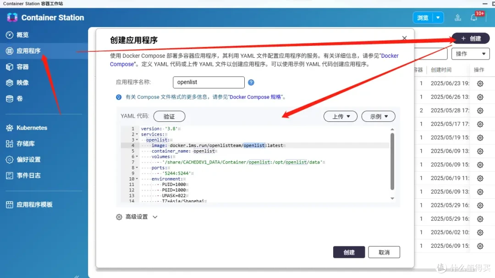This screenshot has width=495, height=278.
Task: Click the UMASK=022 line in YAML
Action: click(x=174, y=196)
